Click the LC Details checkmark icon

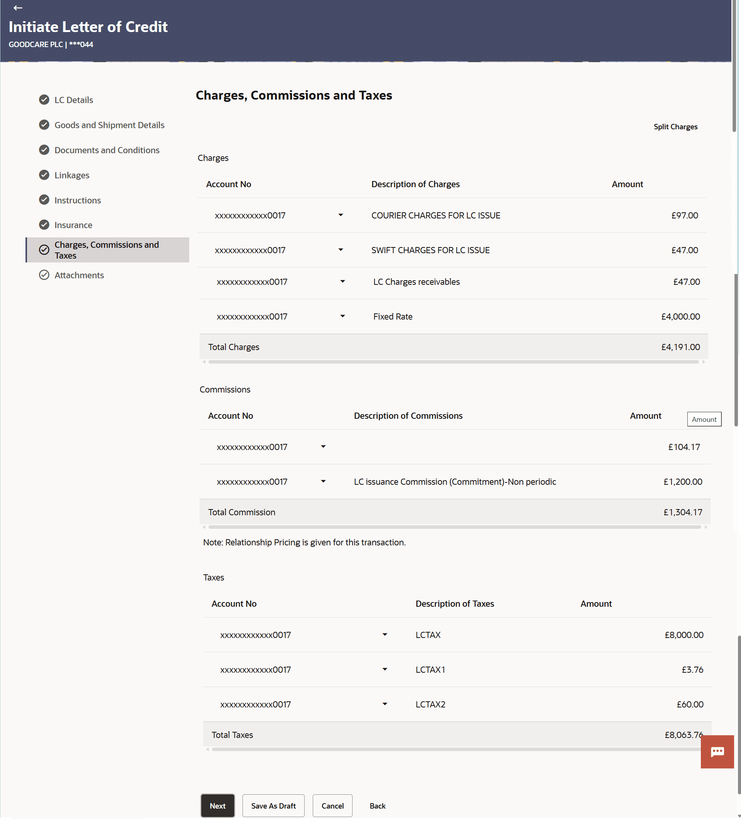(x=44, y=100)
